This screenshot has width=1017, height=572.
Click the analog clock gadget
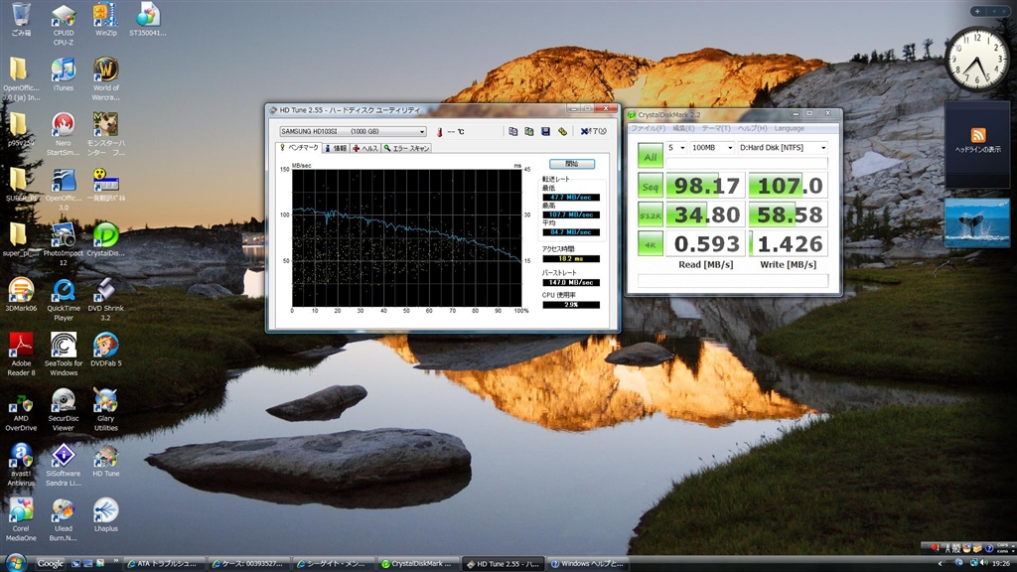(x=977, y=59)
